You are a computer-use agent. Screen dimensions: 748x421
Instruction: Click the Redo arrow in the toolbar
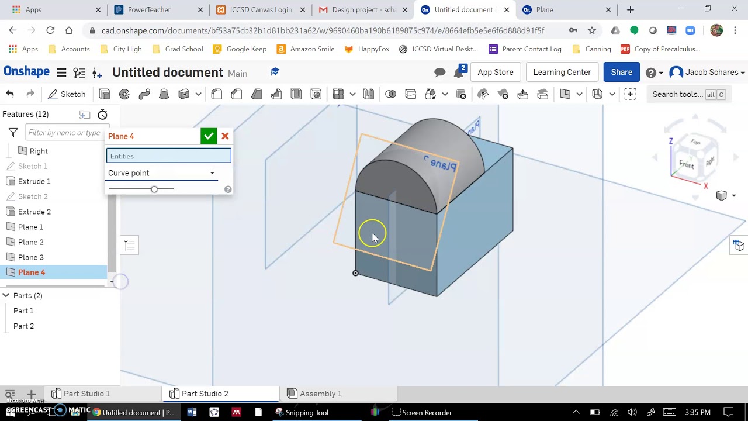tap(30, 94)
